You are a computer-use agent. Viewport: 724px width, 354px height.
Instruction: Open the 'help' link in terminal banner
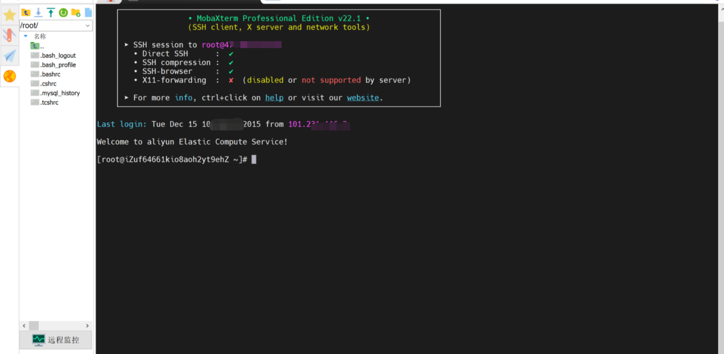(274, 98)
